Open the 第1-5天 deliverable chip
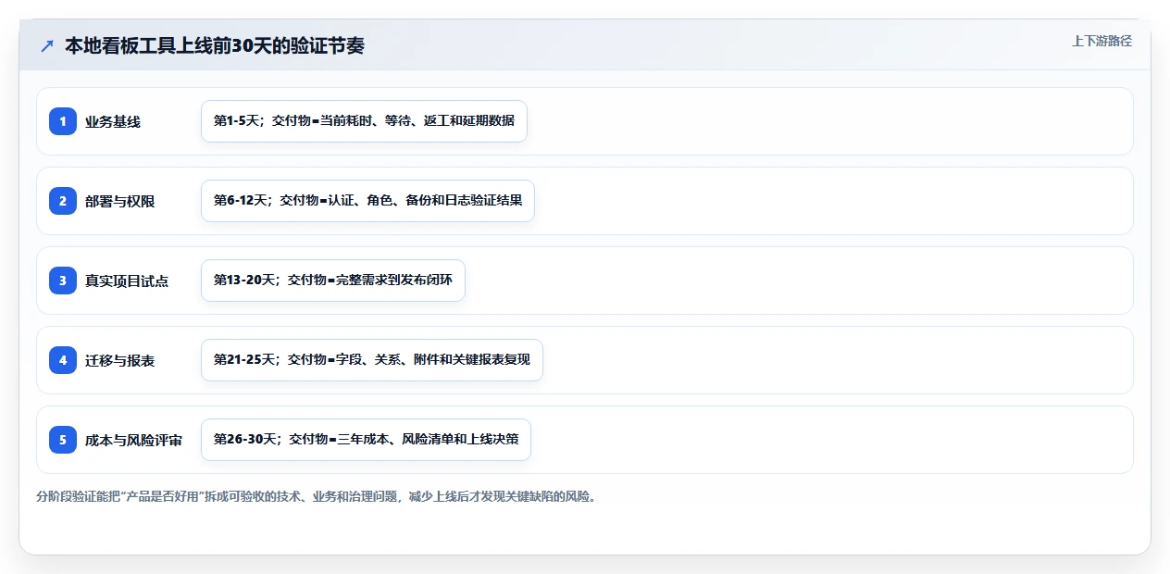 [x=364, y=121]
